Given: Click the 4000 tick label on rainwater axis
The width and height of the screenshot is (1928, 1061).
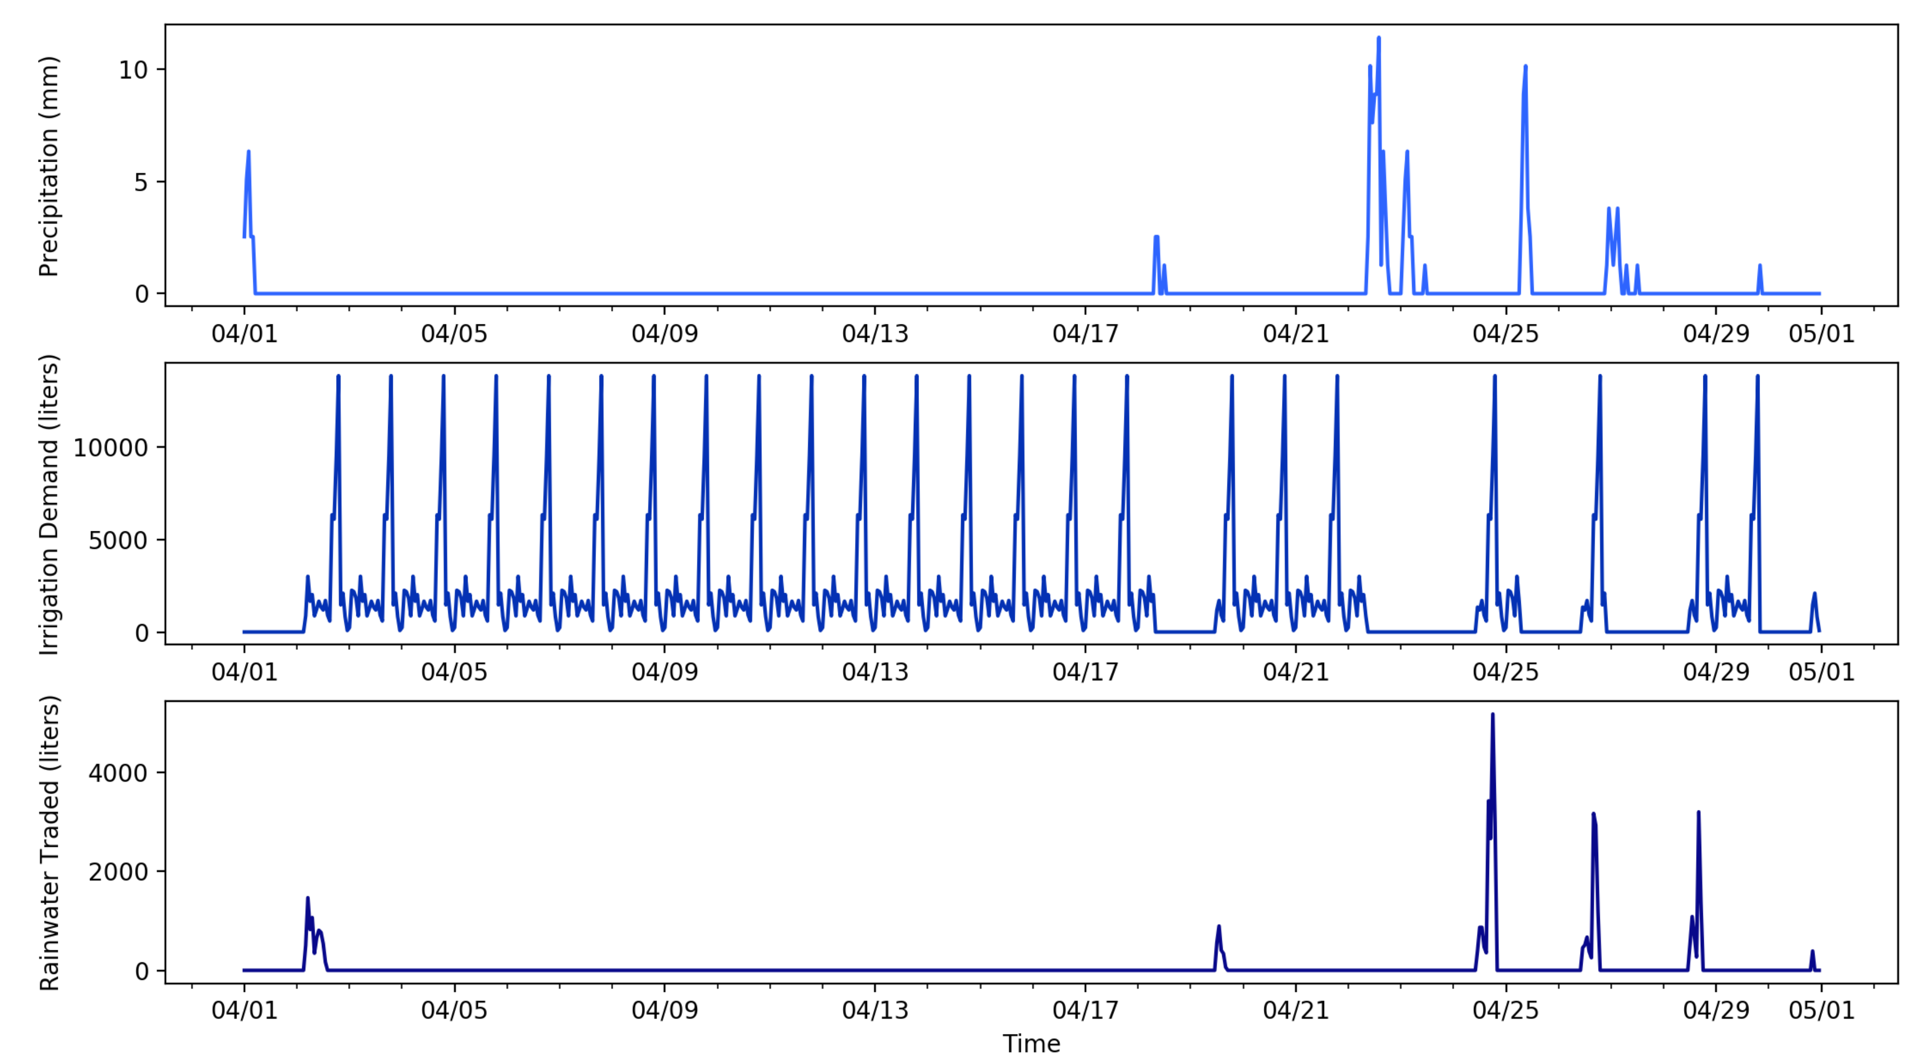Looking at the screenshot, I should 118,773.
